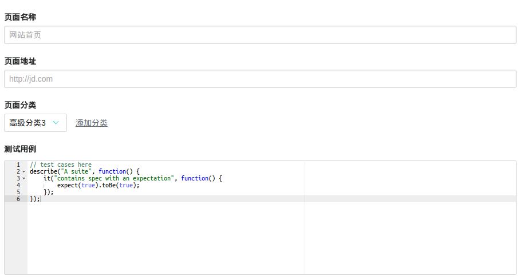Click the 页面地址 field label
The image size is (520, 277).
20,61
